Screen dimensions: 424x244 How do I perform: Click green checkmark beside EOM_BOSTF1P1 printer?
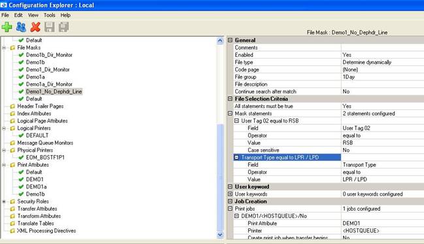21,158
